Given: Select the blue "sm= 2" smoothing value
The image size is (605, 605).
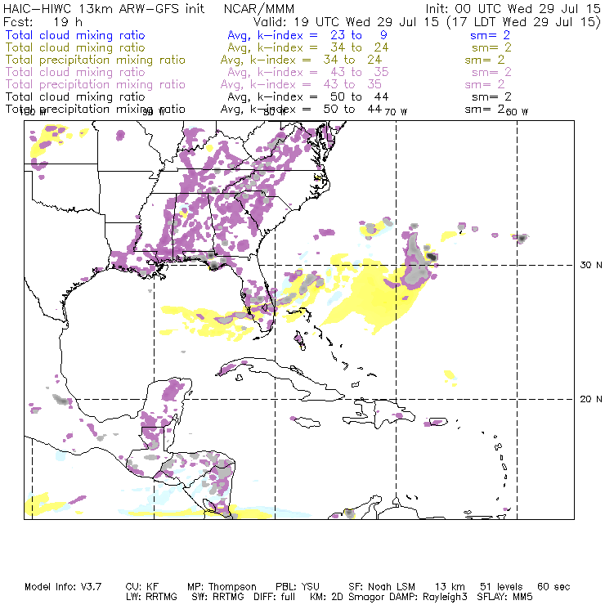Looking at the screenshot, I should [490, 35].
